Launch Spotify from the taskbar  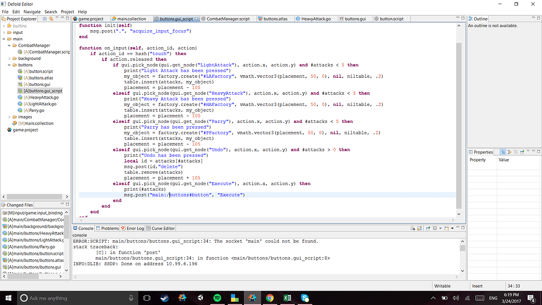[218, 298]
